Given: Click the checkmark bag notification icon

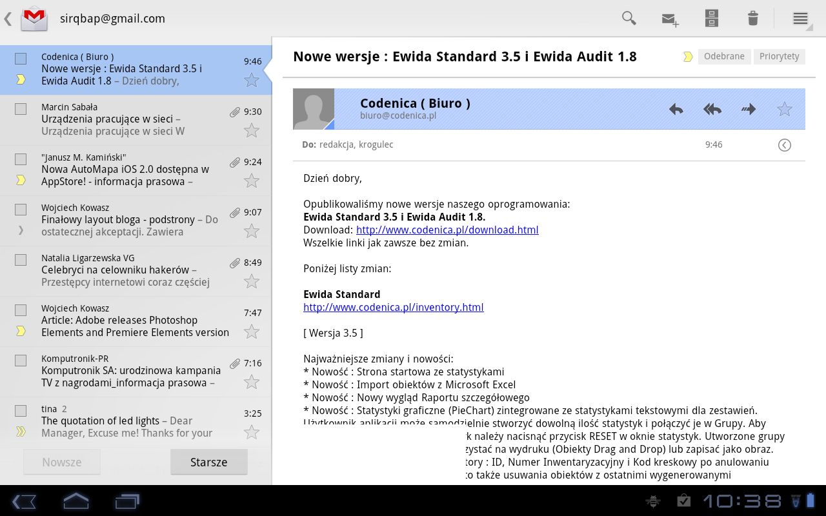Looking at the screenshot, I should pos(683,501).
